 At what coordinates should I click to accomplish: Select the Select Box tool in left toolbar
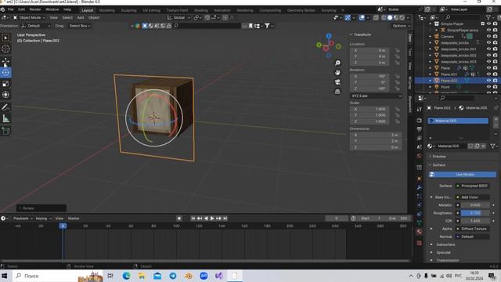pos(5,38)
